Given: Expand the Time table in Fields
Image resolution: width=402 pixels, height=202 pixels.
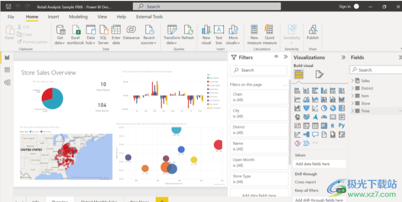Looking at the screenshot, I should (x=352, y=111).
